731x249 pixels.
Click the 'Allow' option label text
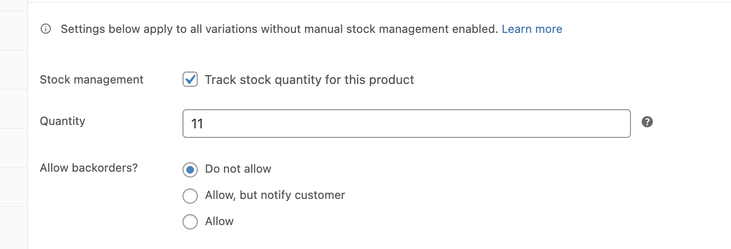pyautogui.click(x=219, y=221)
